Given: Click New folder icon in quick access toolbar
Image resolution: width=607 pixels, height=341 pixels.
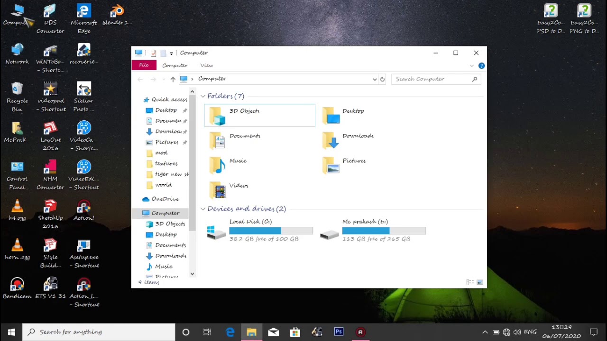Looking at the screenshot, I should 163,53.
